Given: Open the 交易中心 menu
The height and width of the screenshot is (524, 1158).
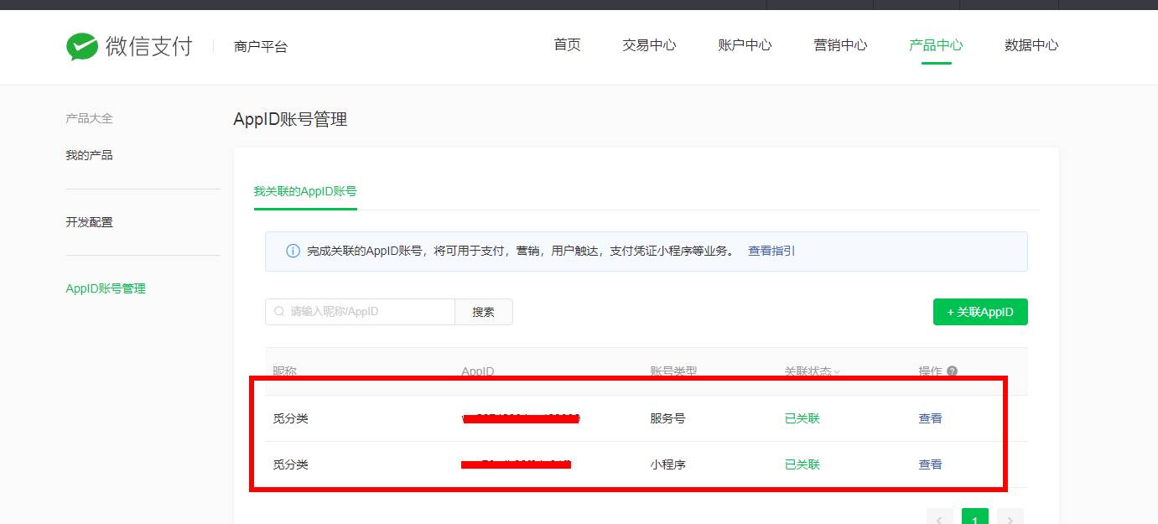Looking at the screenshot, I should (649, 45).
